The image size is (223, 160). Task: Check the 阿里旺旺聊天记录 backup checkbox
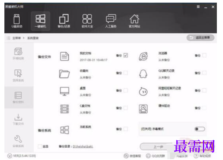(x=205, y=90)
